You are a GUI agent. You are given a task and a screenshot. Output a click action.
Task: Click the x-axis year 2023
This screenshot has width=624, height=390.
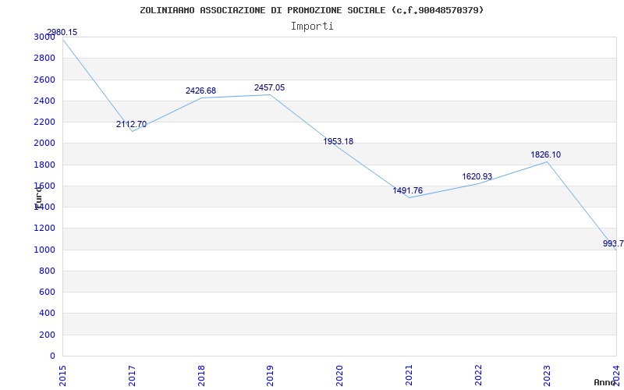[x=548, y=376]
